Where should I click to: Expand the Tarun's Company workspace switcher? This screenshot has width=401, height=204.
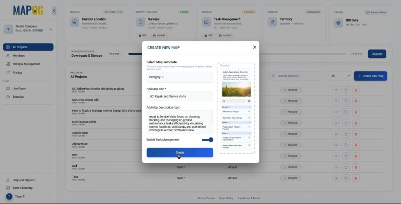point(51,29)
